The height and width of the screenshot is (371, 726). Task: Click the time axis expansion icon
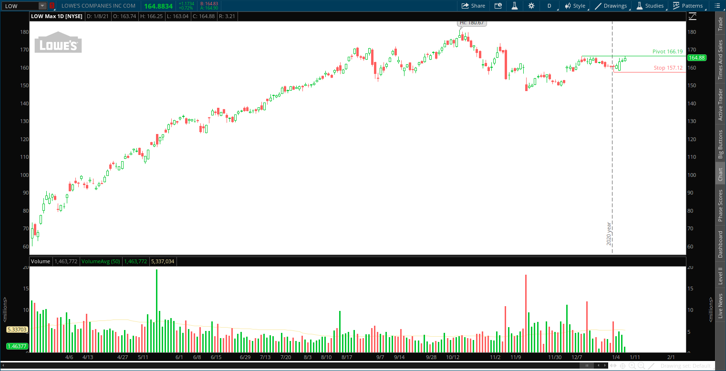pyautogui.click(x=613, y=366)
